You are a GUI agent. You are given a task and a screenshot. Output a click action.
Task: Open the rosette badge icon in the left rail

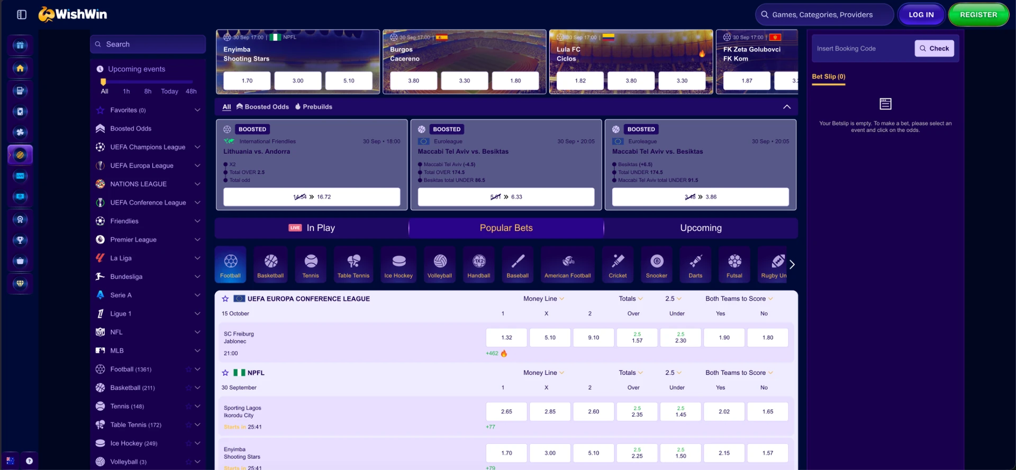pos(20,219)
